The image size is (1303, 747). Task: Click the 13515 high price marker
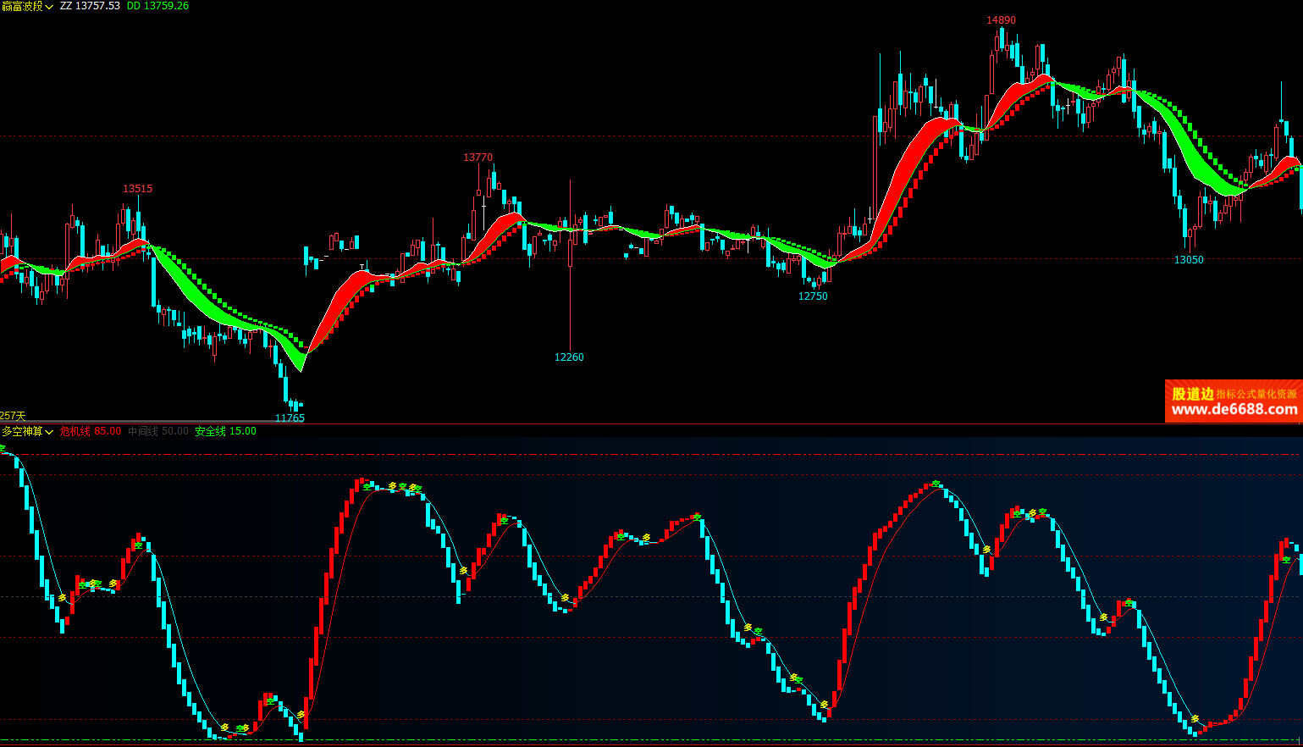(137, 189)
